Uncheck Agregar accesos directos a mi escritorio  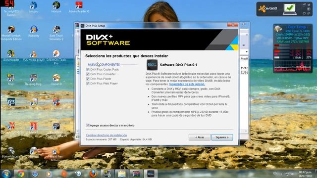(88, 125)
